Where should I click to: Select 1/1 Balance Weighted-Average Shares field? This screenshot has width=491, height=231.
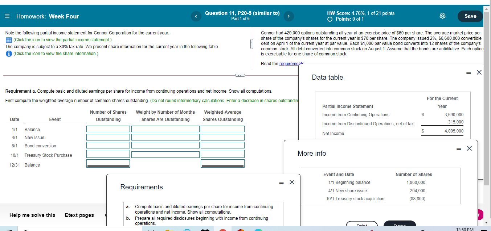coord(223,129)
